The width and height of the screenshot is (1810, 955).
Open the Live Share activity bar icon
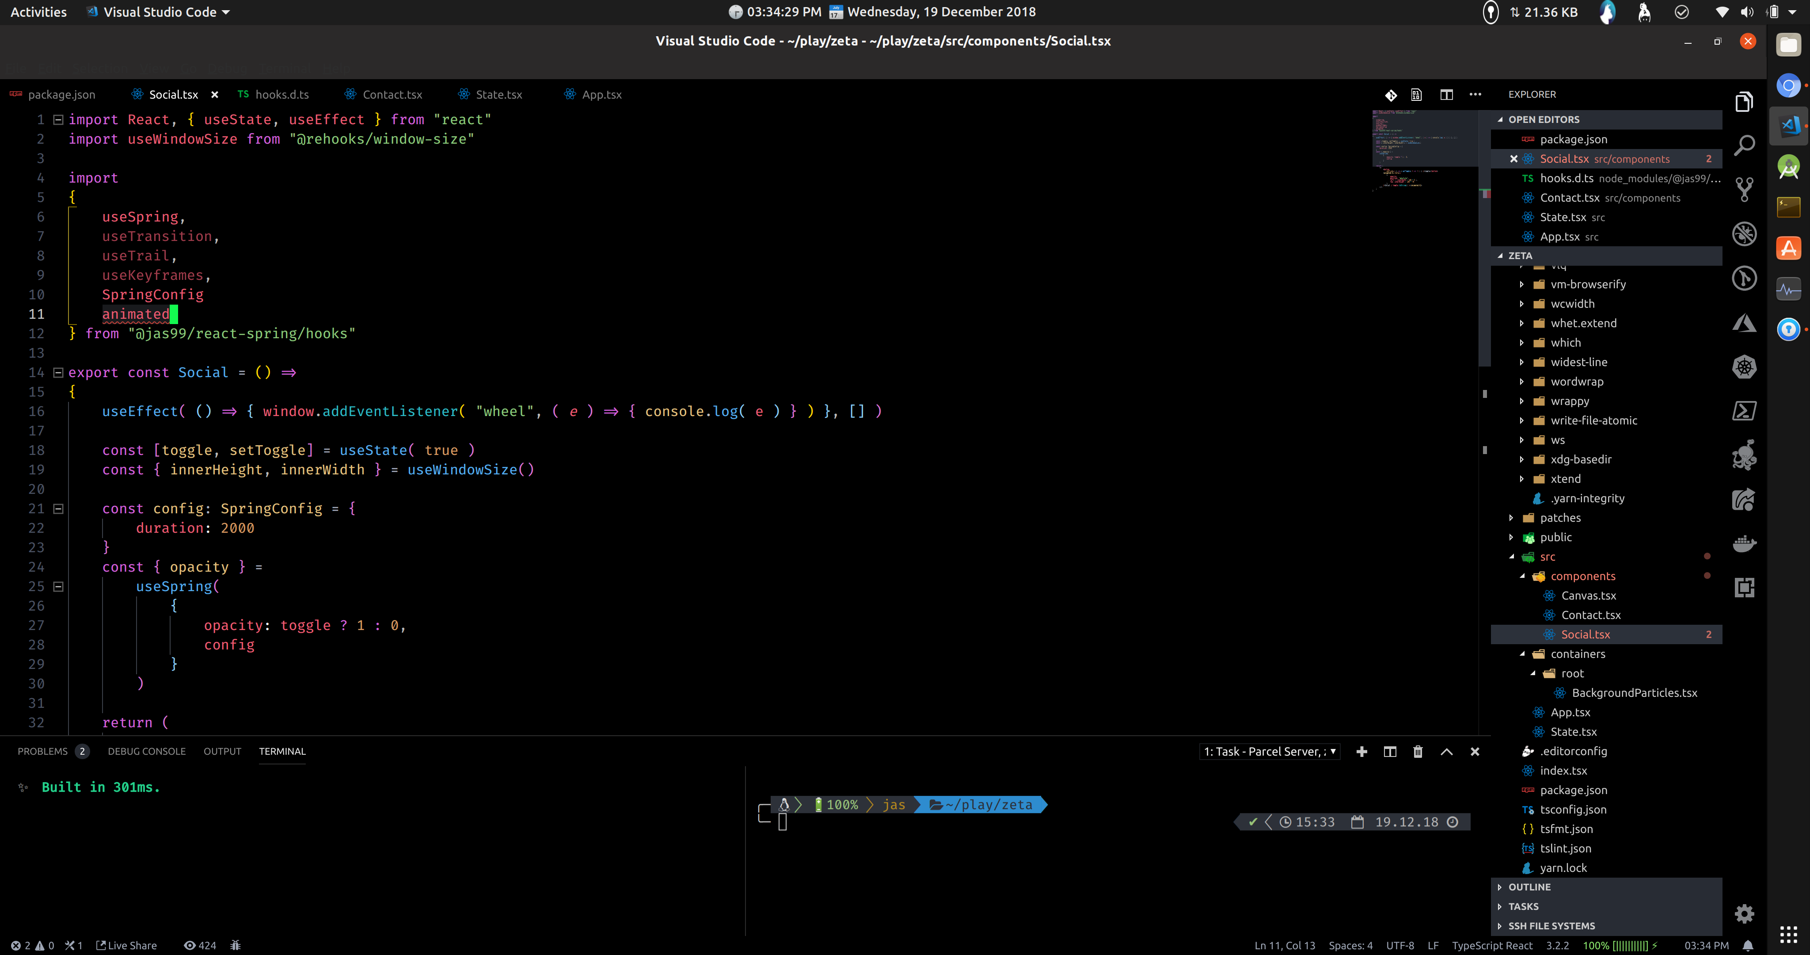(1744, 500)
